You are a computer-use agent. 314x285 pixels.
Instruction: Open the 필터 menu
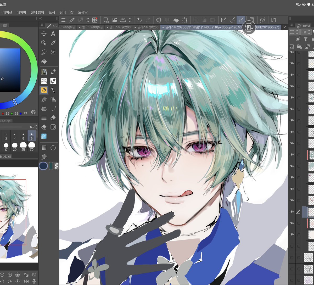coord(63,12)
